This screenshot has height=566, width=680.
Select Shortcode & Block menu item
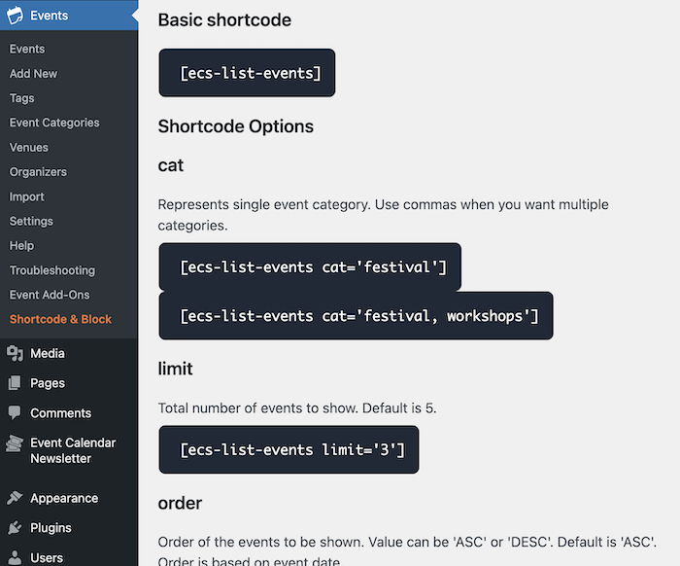[60, 319]
